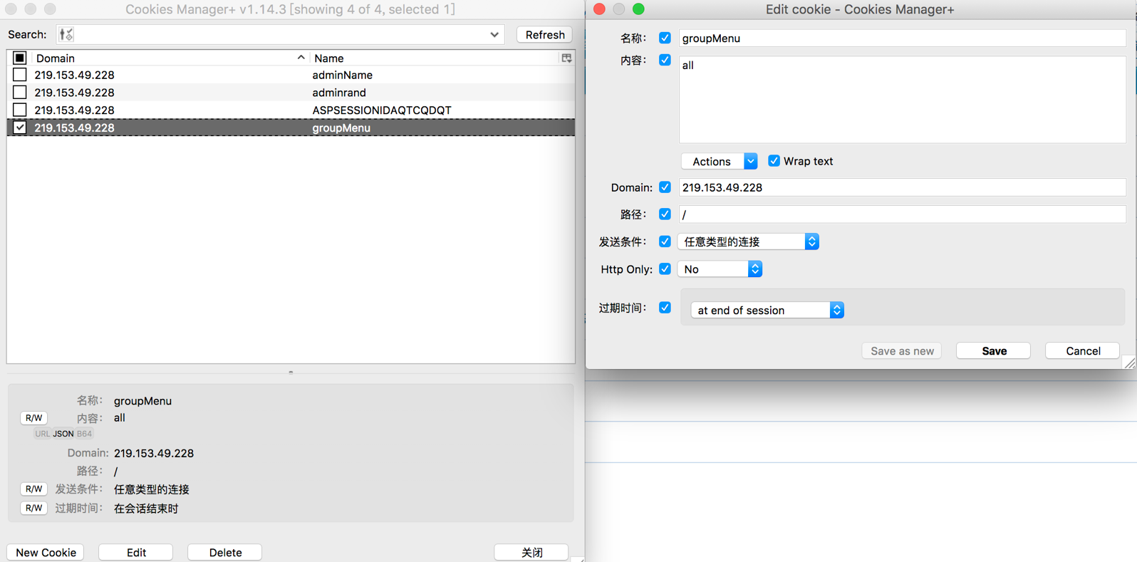Toggle the R/W button beside 内容
This screenshot has height=562, width=1137.
click(33, 418)
